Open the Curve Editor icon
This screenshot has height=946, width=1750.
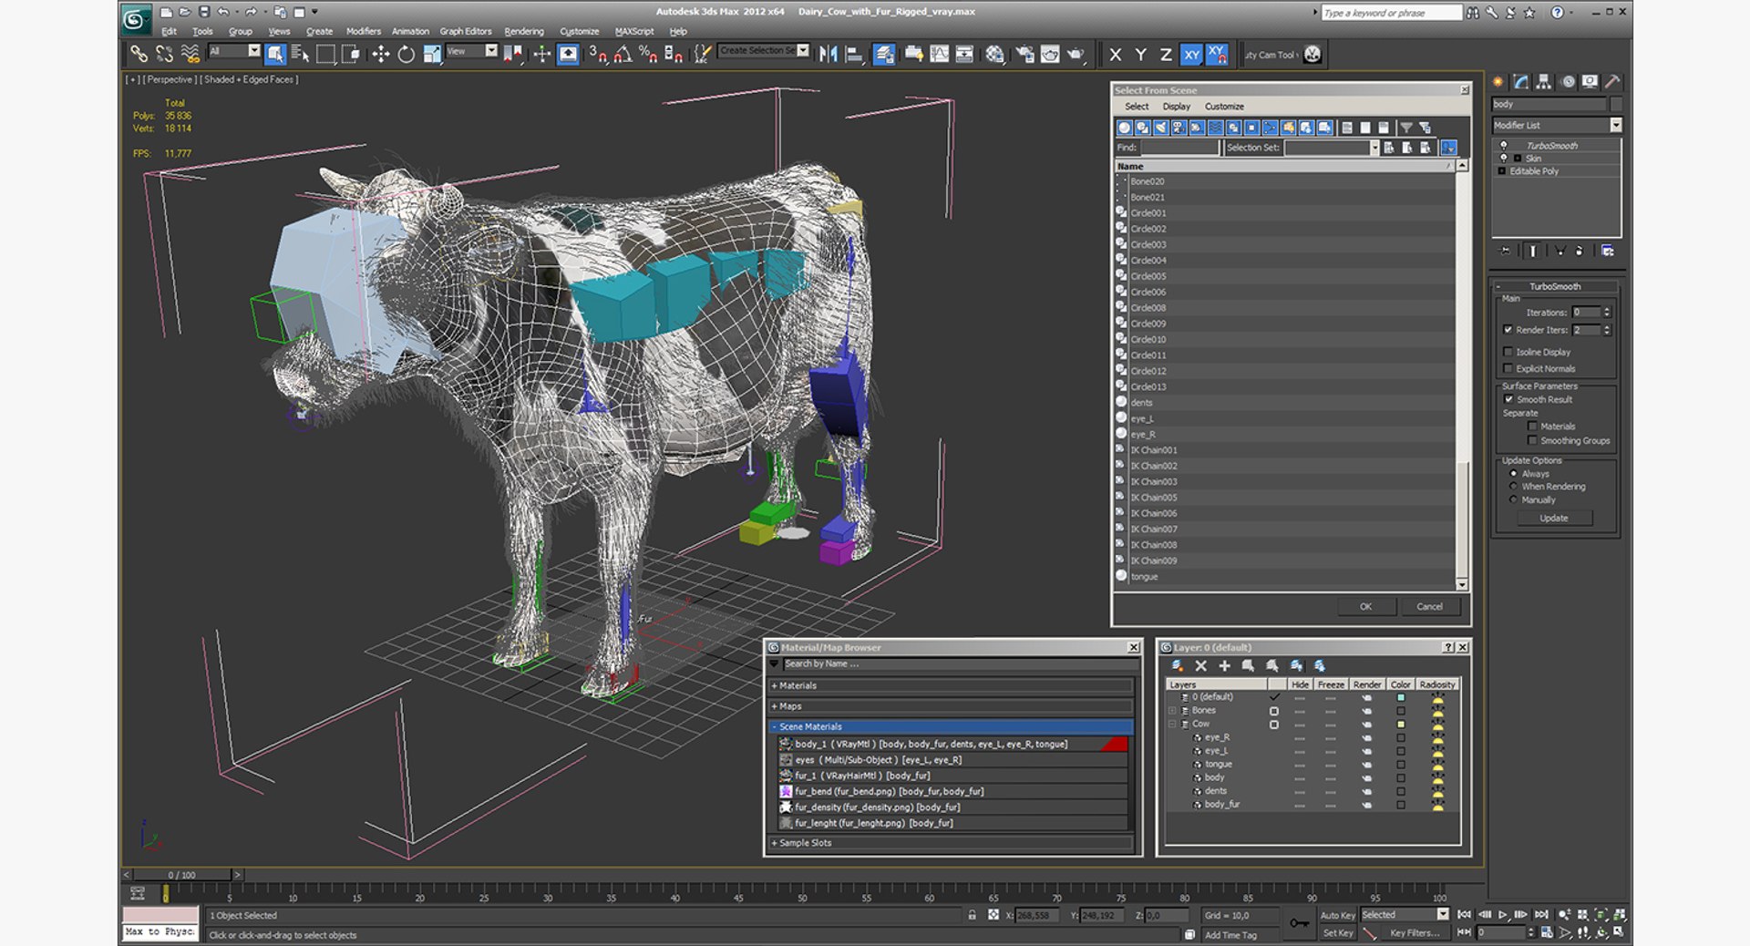click(939, 54)
